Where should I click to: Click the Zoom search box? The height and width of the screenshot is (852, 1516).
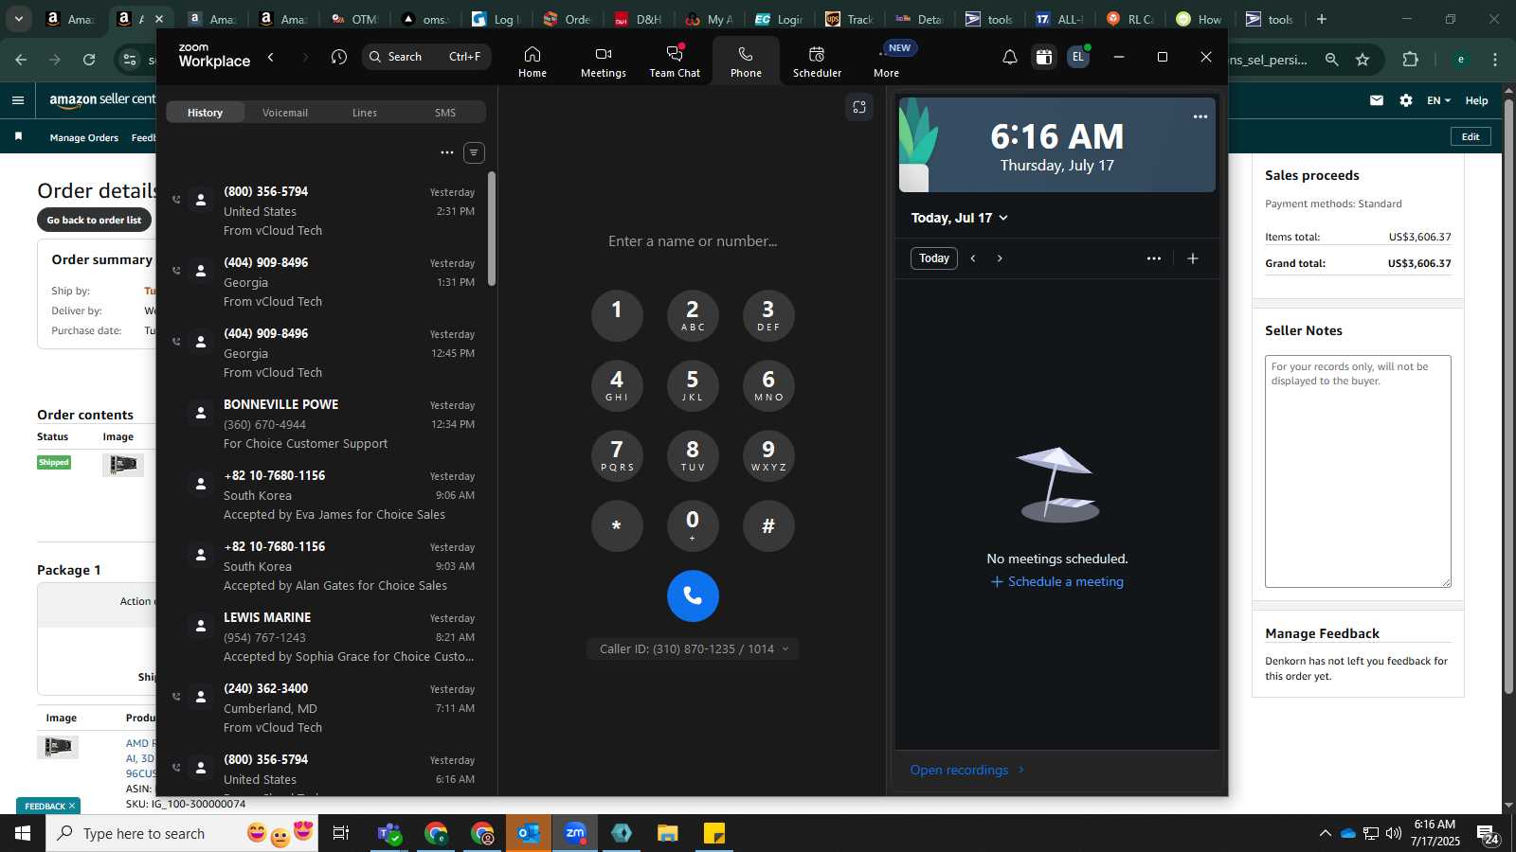(426, 57)
